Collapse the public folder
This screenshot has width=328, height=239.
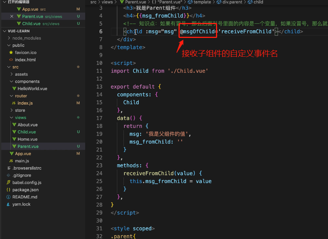(9, 45)
